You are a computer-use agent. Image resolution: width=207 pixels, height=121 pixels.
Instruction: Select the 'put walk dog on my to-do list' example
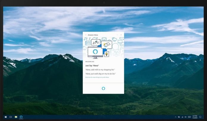click(x=101, y=74)
